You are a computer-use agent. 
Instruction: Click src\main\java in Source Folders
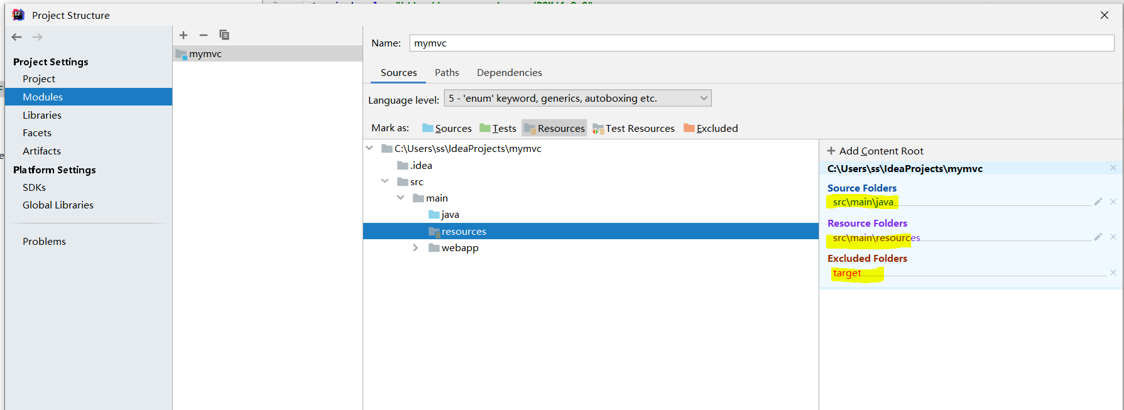pos(863,202)
